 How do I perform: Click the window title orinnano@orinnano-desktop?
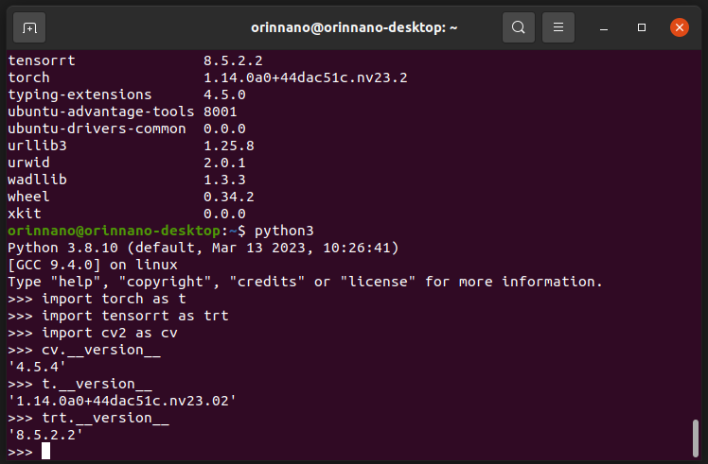(x=354, y=27)
